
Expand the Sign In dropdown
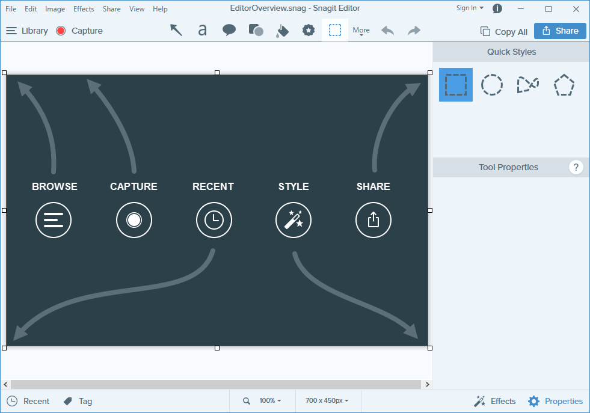(x=470, y=8)
